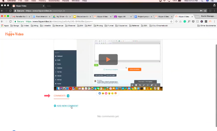Open the Funnel bookmark folder
Screen dimensions: 217x131
click(109, 26)
